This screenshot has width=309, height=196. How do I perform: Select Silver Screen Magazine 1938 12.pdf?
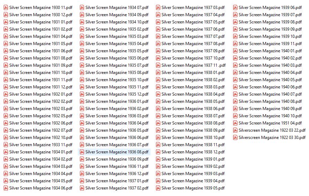(x=193, y=152)
